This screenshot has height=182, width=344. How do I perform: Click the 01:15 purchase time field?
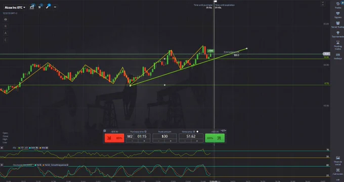[x=142, y=136]
